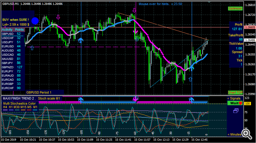
Task: Click the magenta arrow in trend strip near 11:57
Action: click(x=135, y=99)
